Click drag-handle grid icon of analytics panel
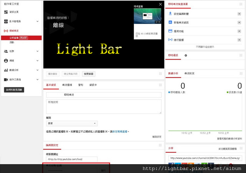The width and height of the screenshot is (246, 173). (241, 73)
